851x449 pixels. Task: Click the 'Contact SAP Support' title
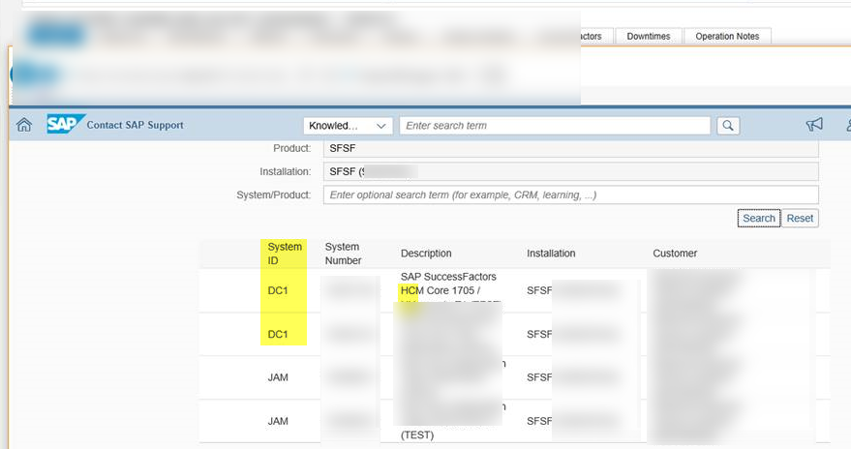click(x=136, y=125)
